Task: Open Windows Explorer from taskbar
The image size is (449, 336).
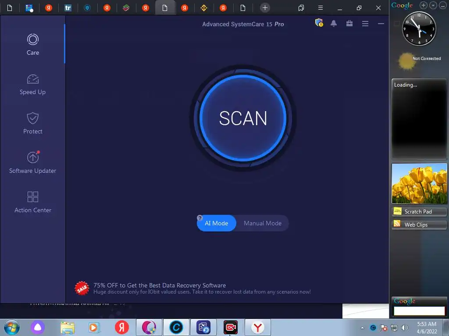Action: (x=68, y=328)
